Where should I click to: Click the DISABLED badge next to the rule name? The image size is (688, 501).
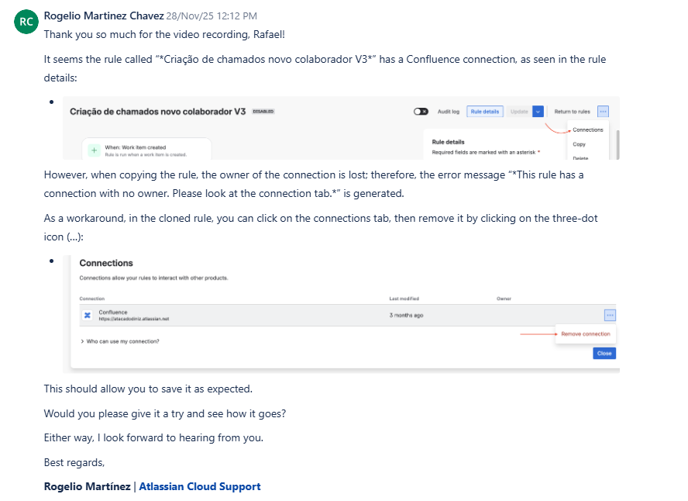(262, 111)
